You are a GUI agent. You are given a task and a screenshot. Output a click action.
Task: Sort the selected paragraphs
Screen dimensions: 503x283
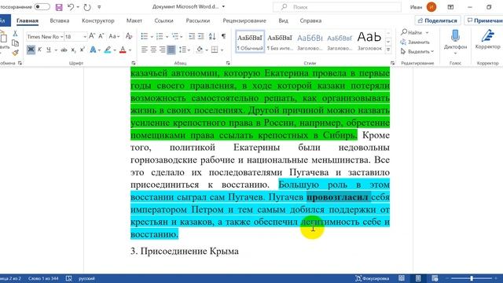[x=212, y=36]
